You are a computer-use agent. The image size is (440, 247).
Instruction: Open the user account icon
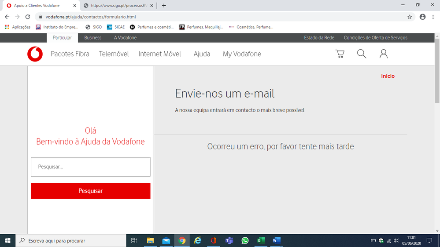tap(384, 54)
